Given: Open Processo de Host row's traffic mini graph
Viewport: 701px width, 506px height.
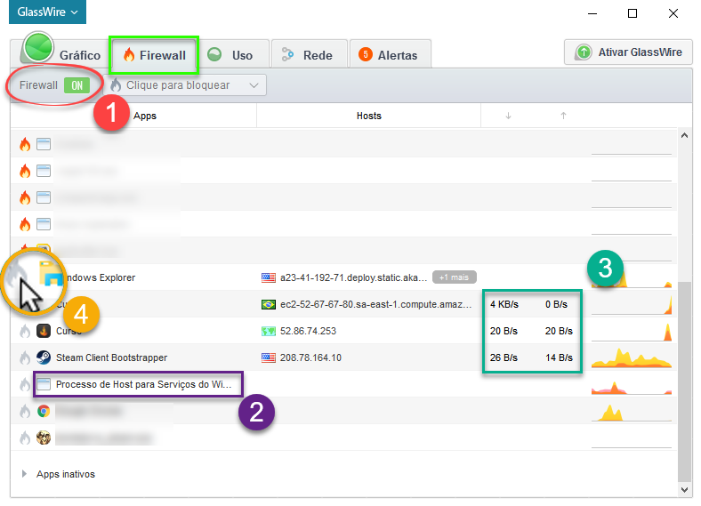Looking at the screenshot, I should (x=632, y=386).
